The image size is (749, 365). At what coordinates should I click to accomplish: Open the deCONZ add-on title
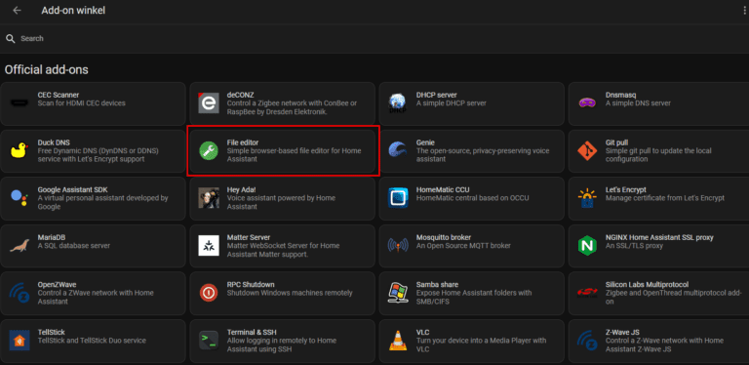tap(239, 95)
